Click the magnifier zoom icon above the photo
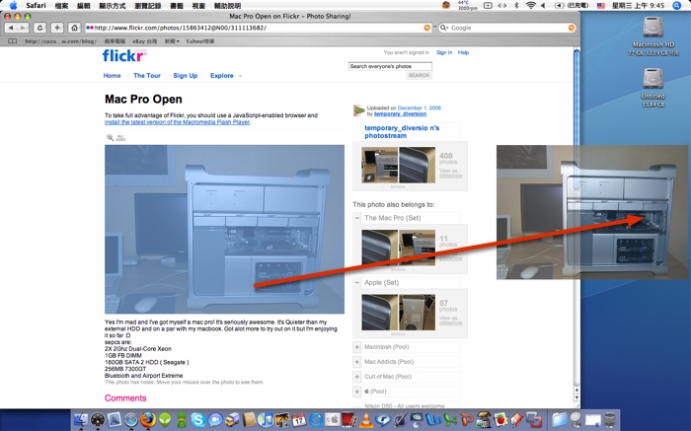This screenshot has width=691, height=431. [x=110, y=138]
